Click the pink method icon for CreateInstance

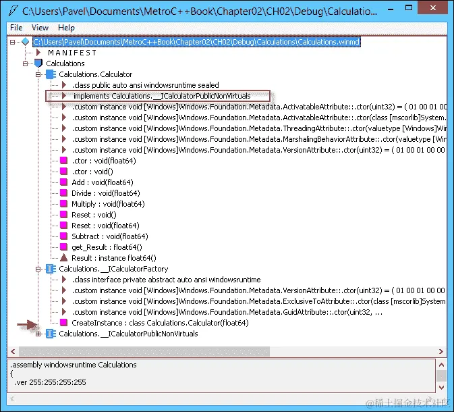[x=63, y=323]
